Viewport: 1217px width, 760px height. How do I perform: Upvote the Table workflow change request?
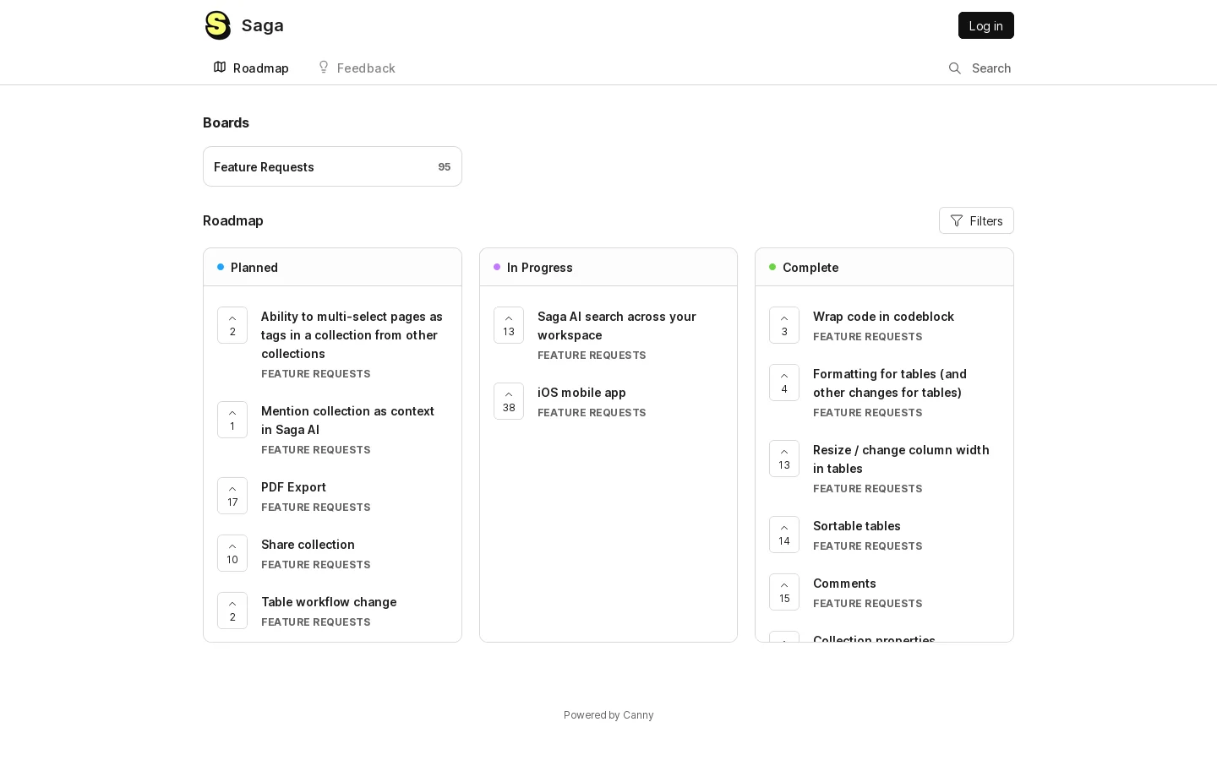(232, 611)
